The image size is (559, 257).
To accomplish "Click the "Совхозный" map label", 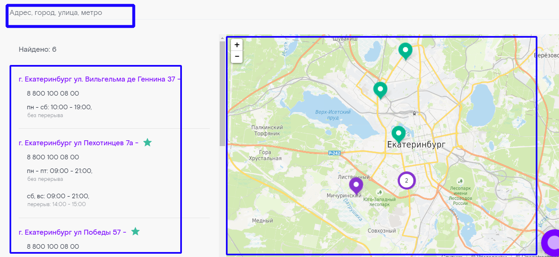I will click(382, 231).
